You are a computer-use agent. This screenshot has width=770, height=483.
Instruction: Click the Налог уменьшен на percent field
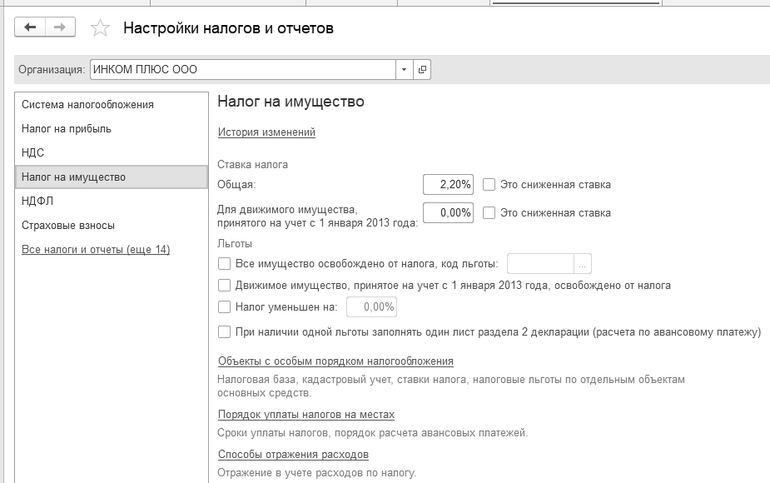(x=372, y=307)
